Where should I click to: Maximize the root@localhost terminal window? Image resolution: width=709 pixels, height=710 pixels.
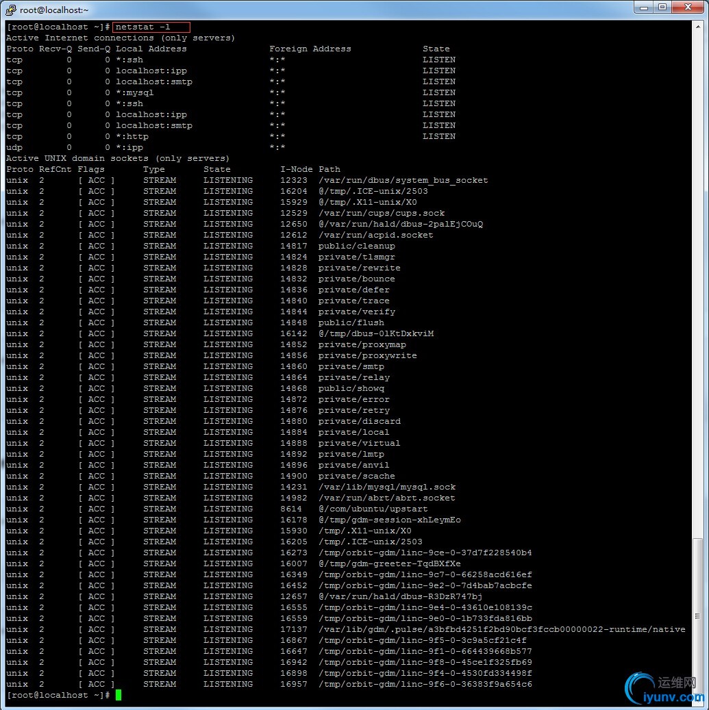coord(662,8)
